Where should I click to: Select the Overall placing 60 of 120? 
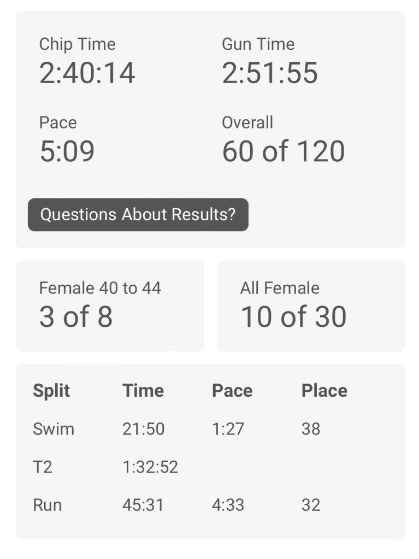[283, 151]
